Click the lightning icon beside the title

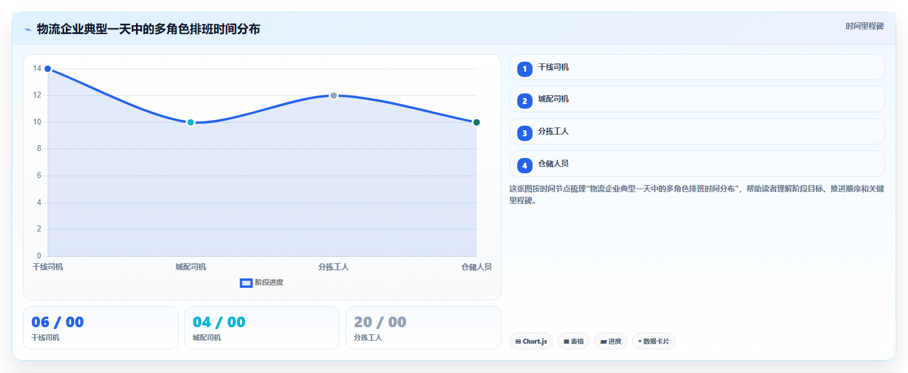tap(28, 29)
